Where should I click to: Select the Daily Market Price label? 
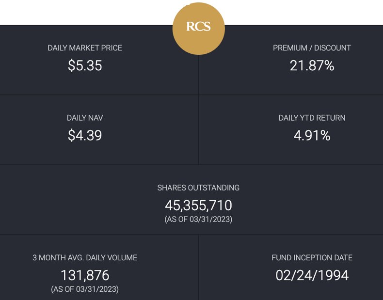click(x=85, y=48)
